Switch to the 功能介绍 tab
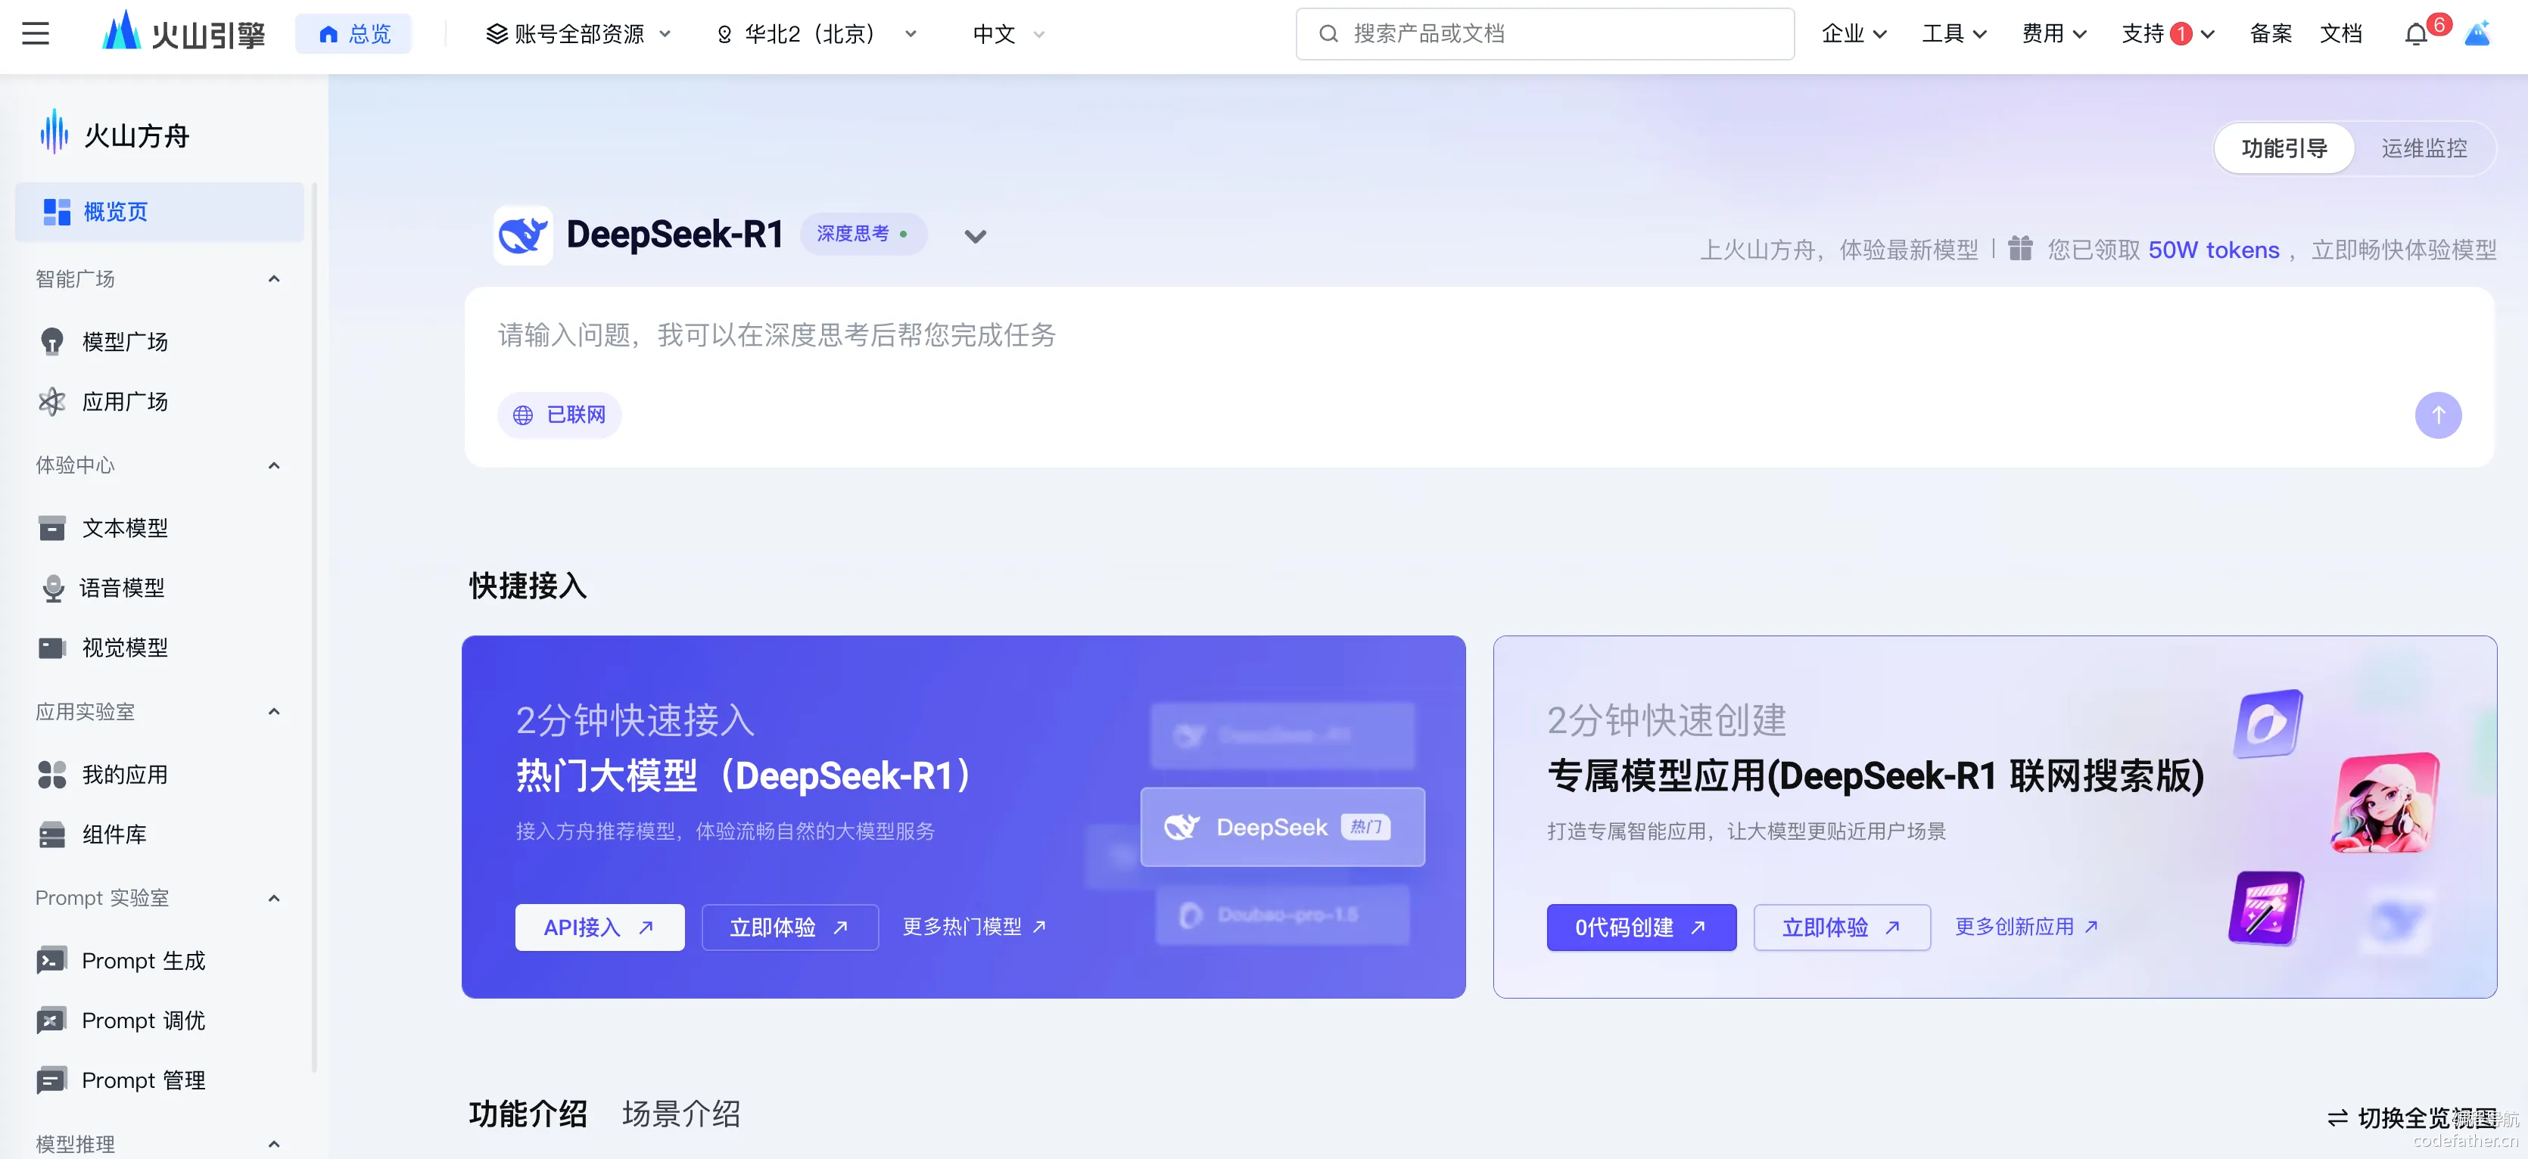This screenshot has height=1159, width=2528. point(528,1114)
